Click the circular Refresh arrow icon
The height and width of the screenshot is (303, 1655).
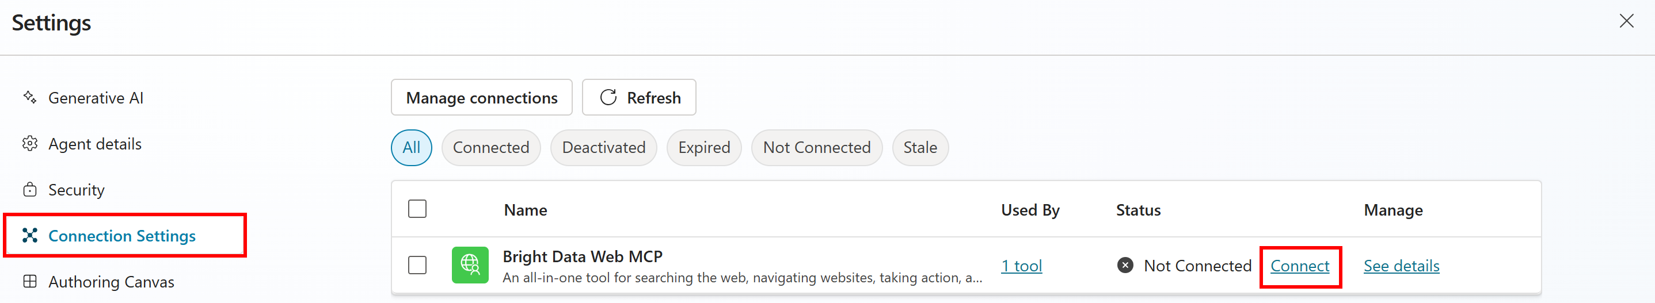[x=608, y=98]
